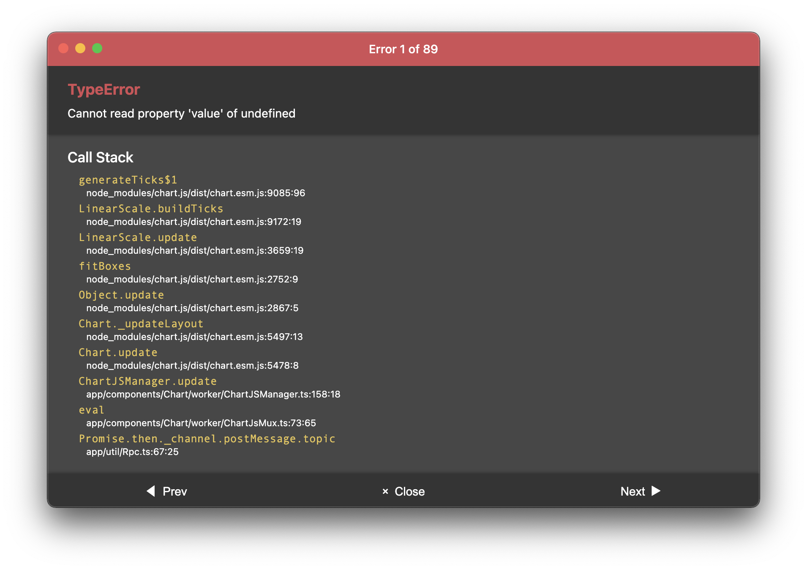The width and height of the screenshot is (807, 570).
Task: Open the LinearScale.update stack frame
Action: (x=137, y=237)
